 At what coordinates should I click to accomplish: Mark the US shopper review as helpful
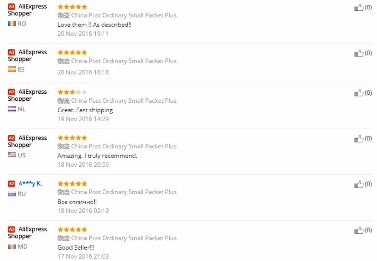click(x=359, y=139)
